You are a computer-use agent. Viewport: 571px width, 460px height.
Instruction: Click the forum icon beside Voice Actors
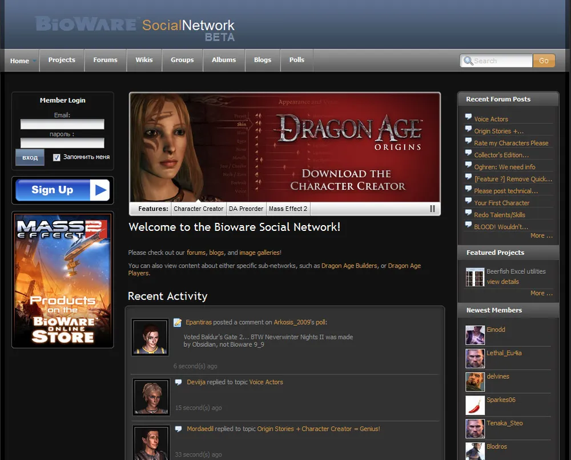(468, 119)
